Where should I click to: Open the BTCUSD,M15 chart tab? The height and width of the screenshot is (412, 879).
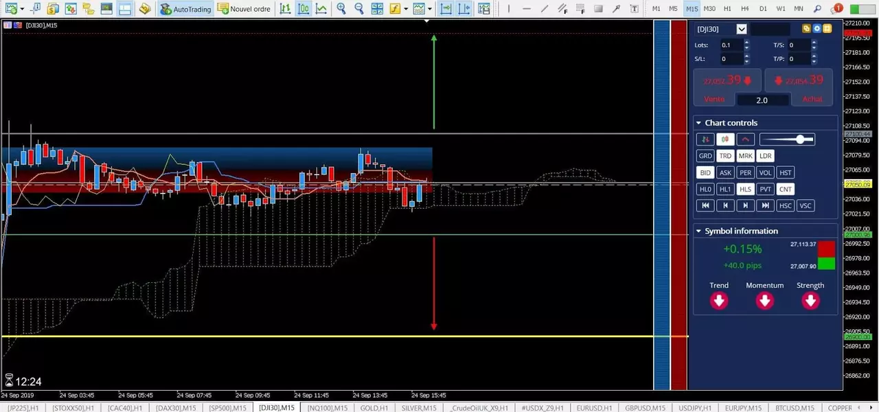pyautogui.click(x=795, y=408)
